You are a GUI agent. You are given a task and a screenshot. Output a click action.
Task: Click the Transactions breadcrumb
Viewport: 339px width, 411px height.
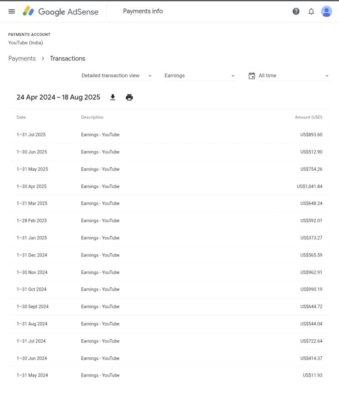[68, 59]
